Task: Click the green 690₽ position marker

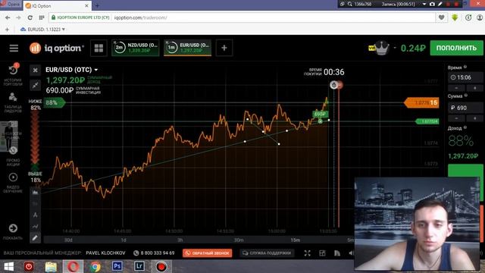Action: 320,115
